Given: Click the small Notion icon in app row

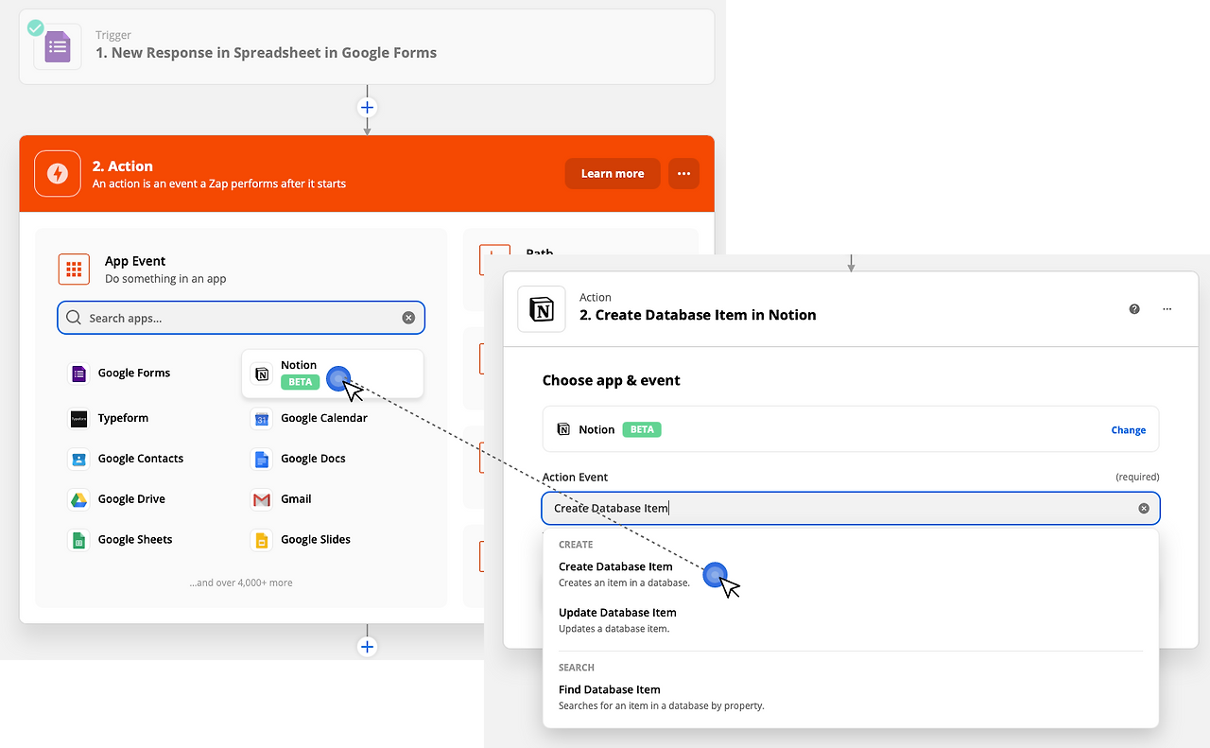Looking at the screenshot, I should pyautogui.click(x=564, y=429).
